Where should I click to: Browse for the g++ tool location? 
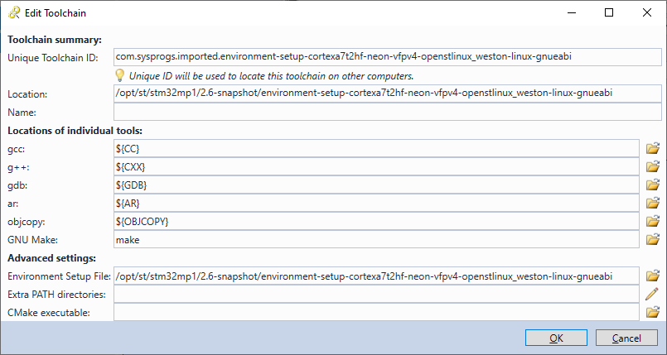pyautogui.click(x=653, y=166)
